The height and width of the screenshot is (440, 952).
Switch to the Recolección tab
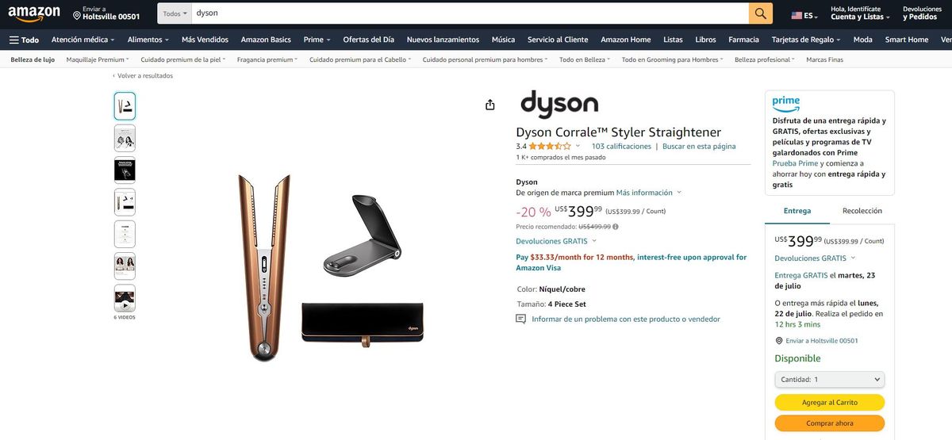pos(862,211)
